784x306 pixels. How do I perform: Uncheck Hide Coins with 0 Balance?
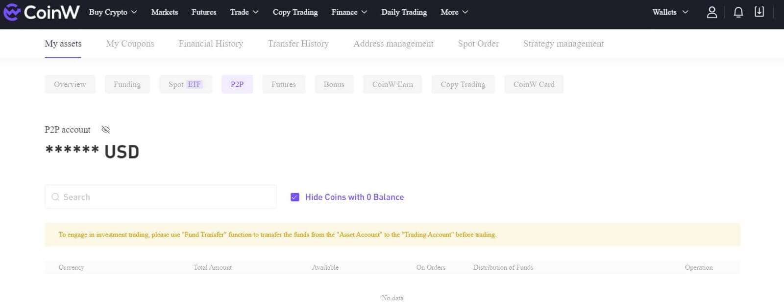point(295,197)
